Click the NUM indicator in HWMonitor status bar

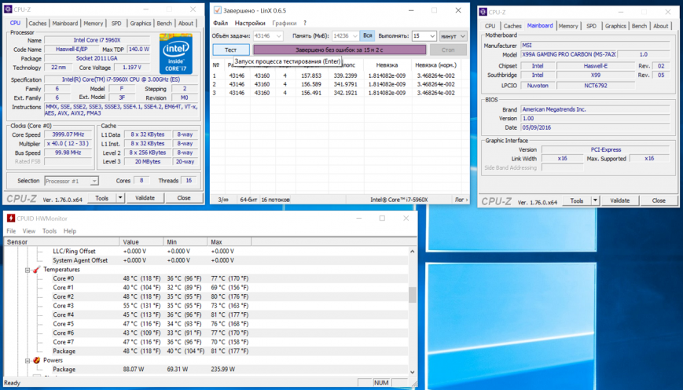coord(381,383)
